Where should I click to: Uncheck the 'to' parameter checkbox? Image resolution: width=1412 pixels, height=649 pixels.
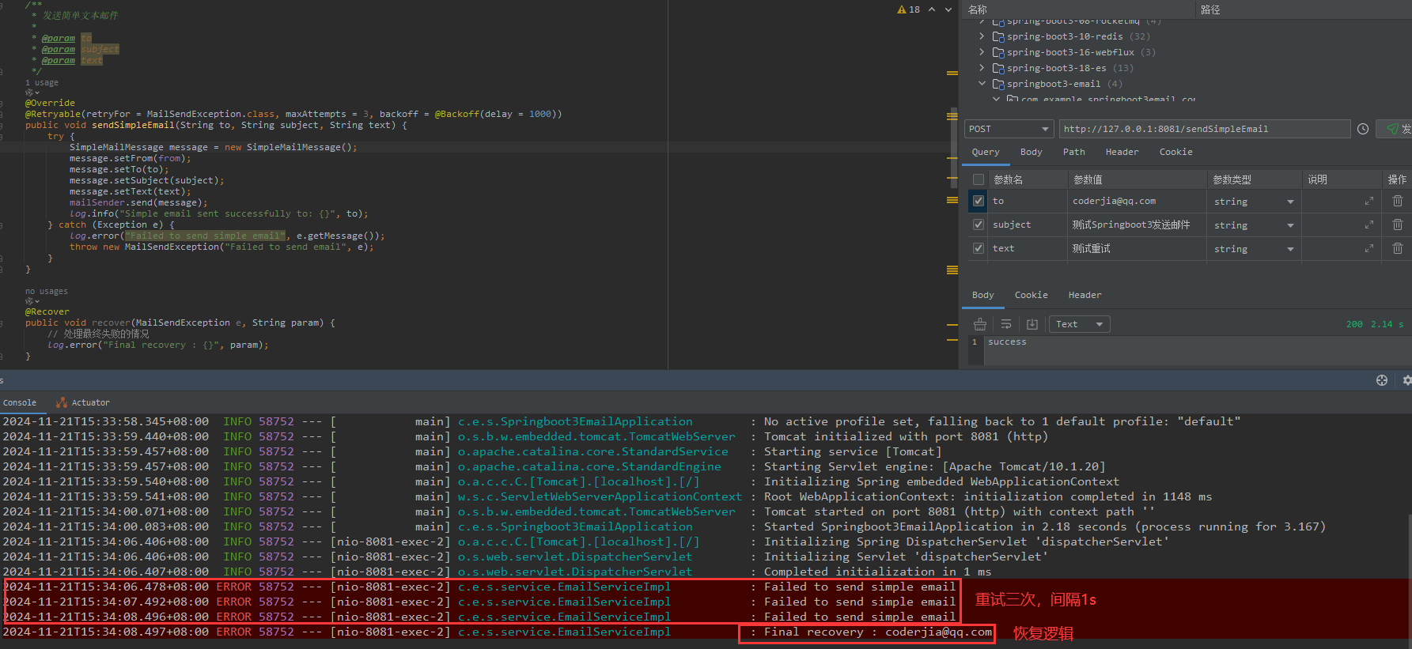(979, 201)
